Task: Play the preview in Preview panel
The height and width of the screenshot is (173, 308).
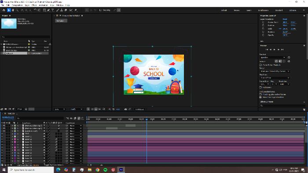Action: (x=275, y=50)
